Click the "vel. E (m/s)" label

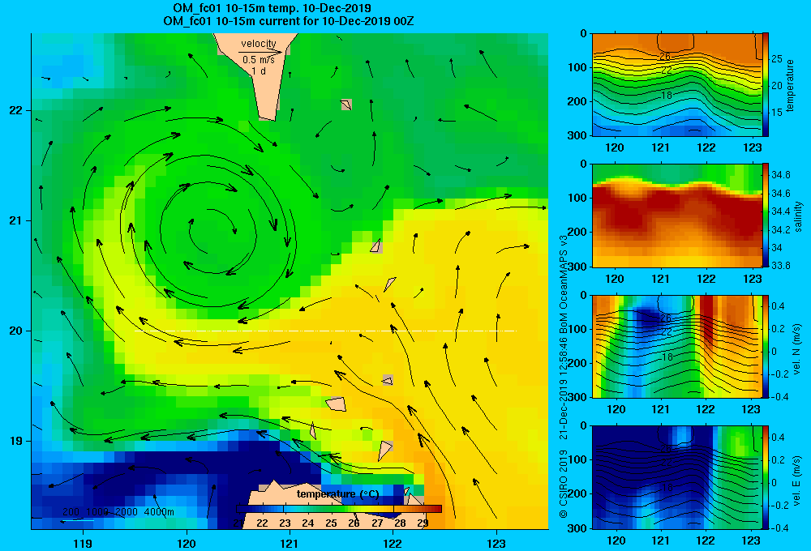pyautogui.click(x=797, y=481)
